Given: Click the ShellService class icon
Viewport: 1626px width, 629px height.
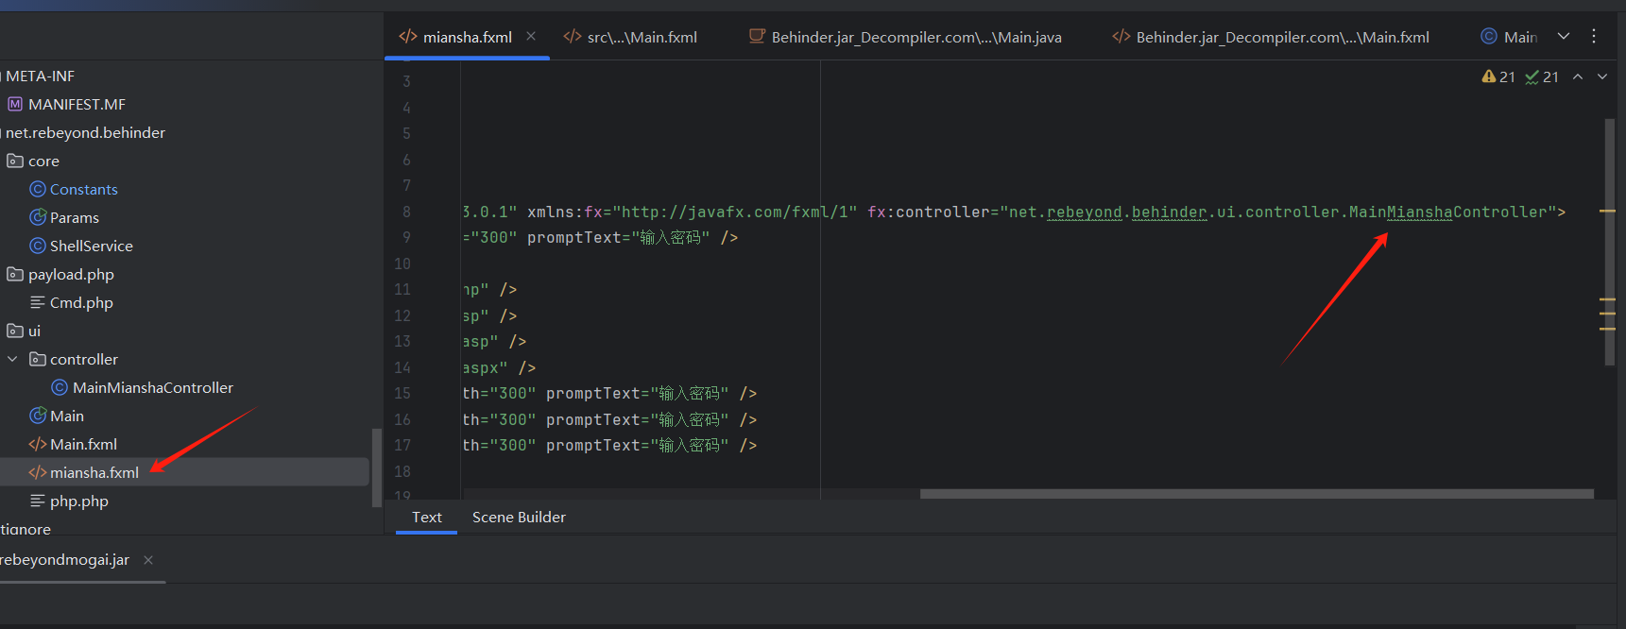Looking at the screenshot, I should click(38, 246).
